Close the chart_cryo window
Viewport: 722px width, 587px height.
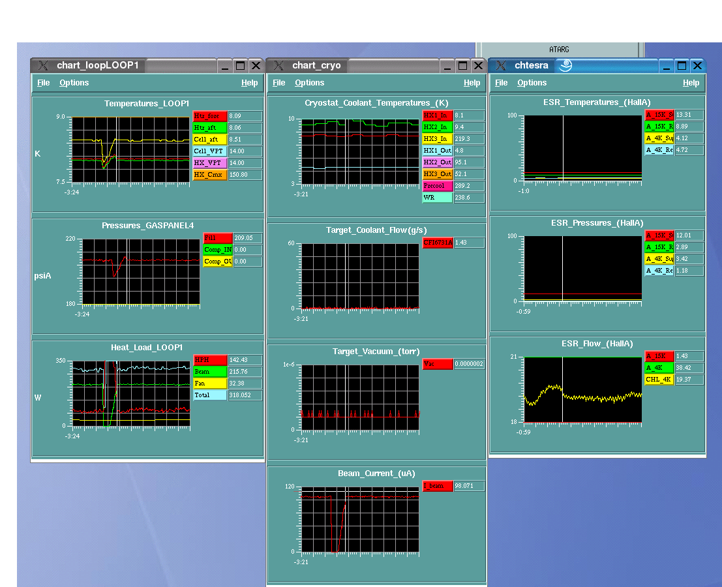coord(479,66)
